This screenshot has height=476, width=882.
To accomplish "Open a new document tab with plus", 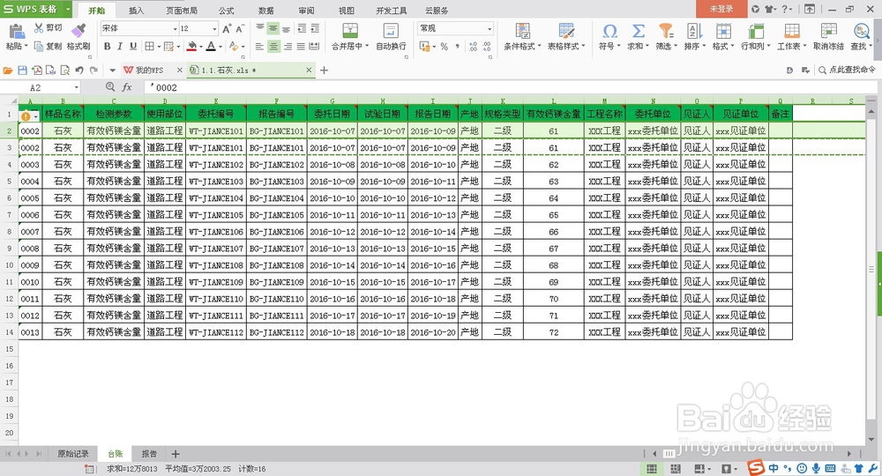I will coord(324,71).
